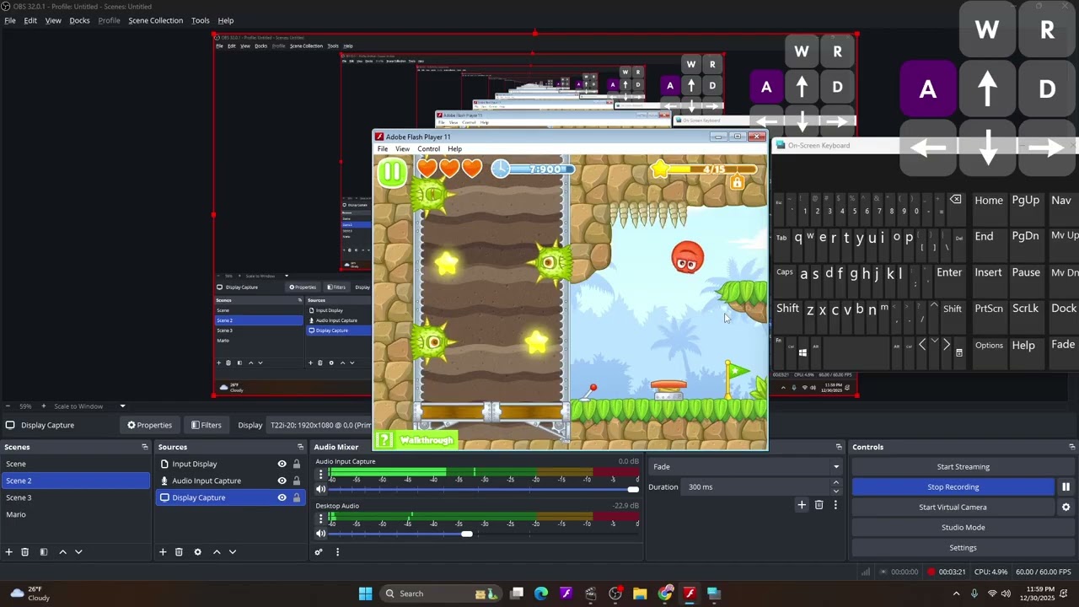Open the OBS File menu
This screenshot has width=1079, height=607.
[10, 20]
